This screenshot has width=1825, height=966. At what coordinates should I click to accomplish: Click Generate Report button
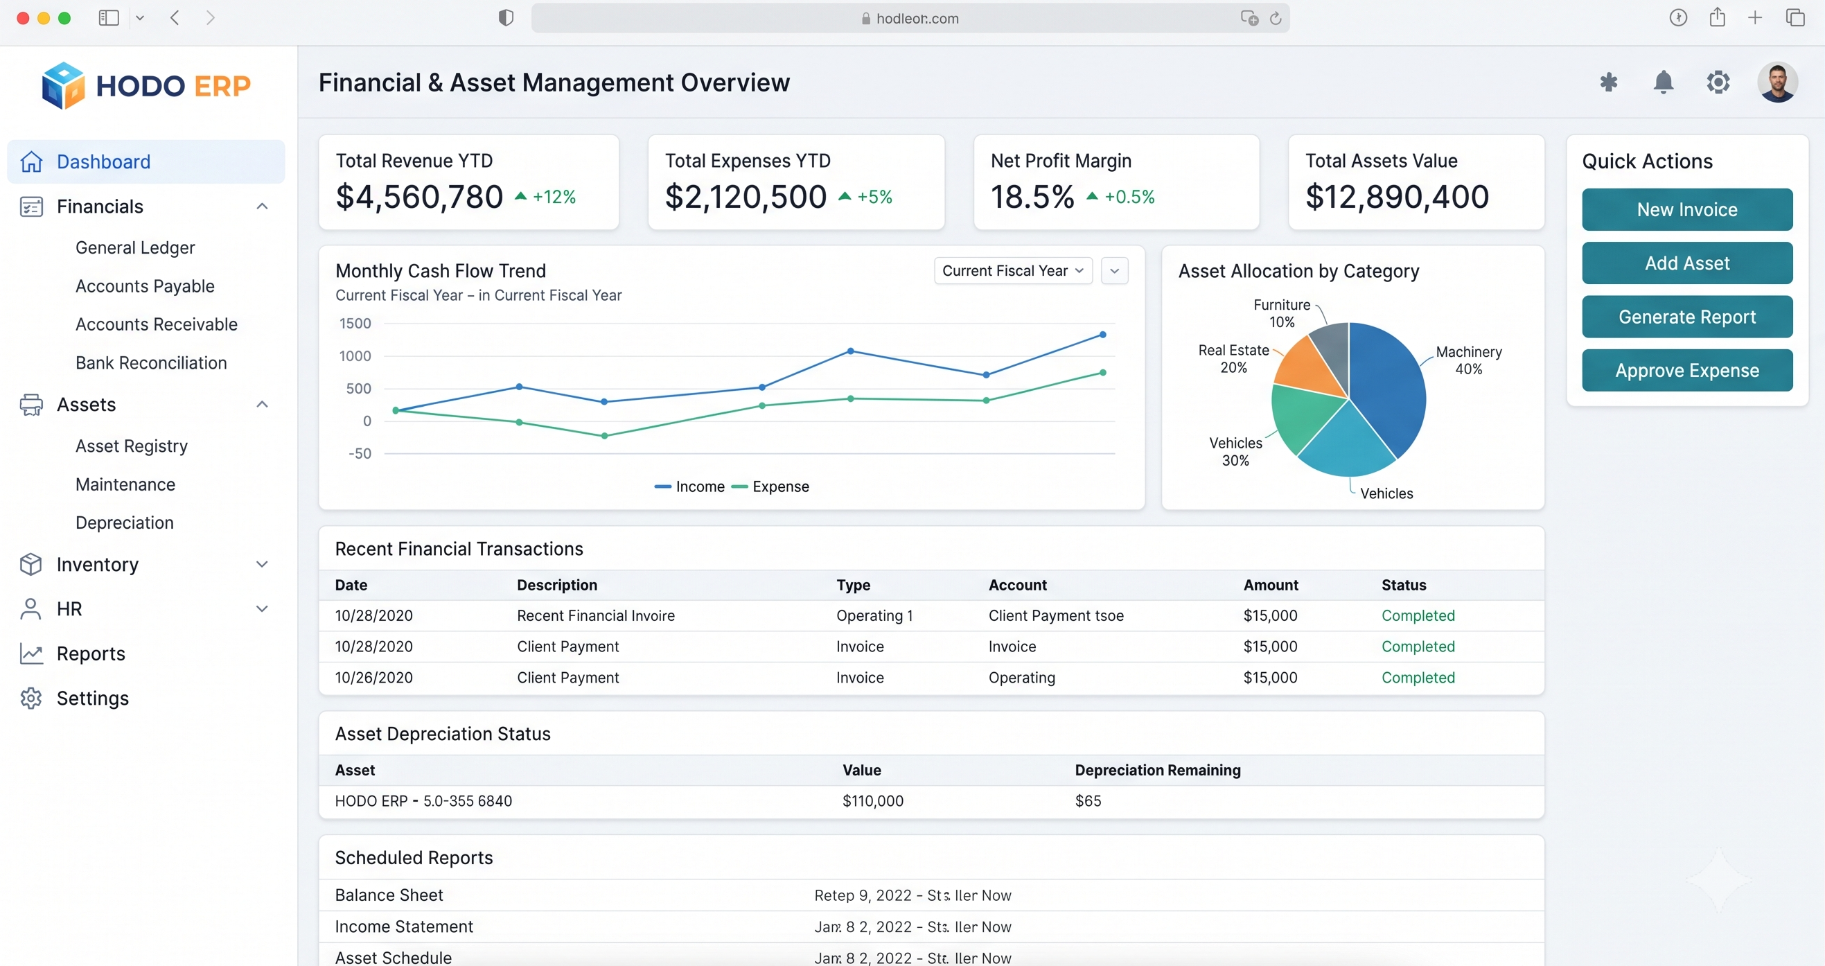click(1687, 317)
